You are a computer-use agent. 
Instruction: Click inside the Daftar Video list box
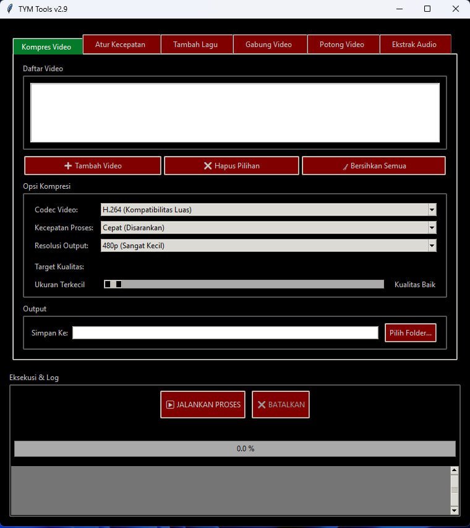tap(235, 113)
